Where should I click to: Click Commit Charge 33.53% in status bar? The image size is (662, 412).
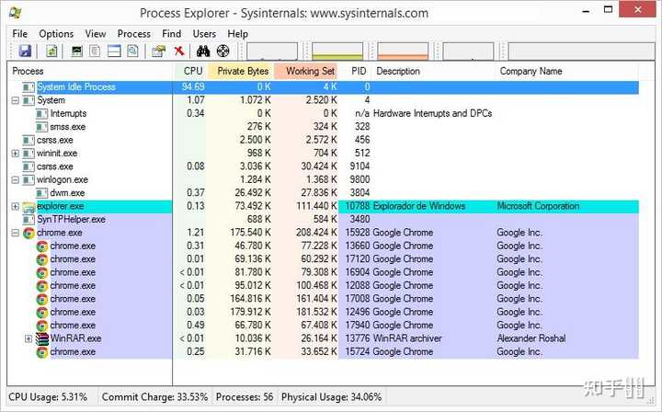coord(155,397)
